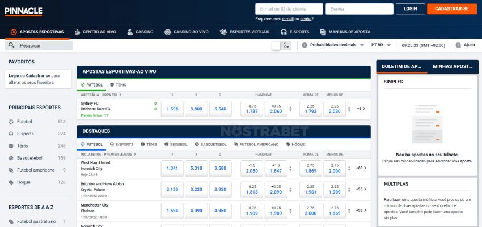
Task: Select handicap -1.5 at 2.050 for West Ham
Action: coord(252,168)
